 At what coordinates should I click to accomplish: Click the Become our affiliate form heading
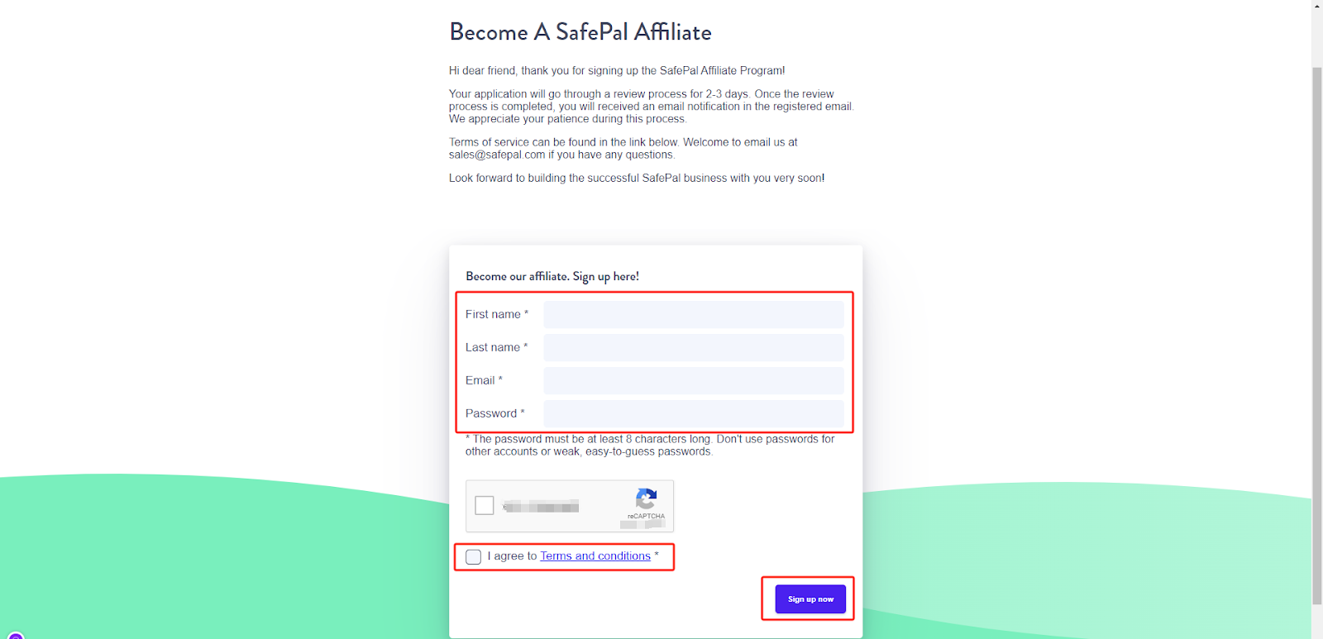(x=552, y=276)
